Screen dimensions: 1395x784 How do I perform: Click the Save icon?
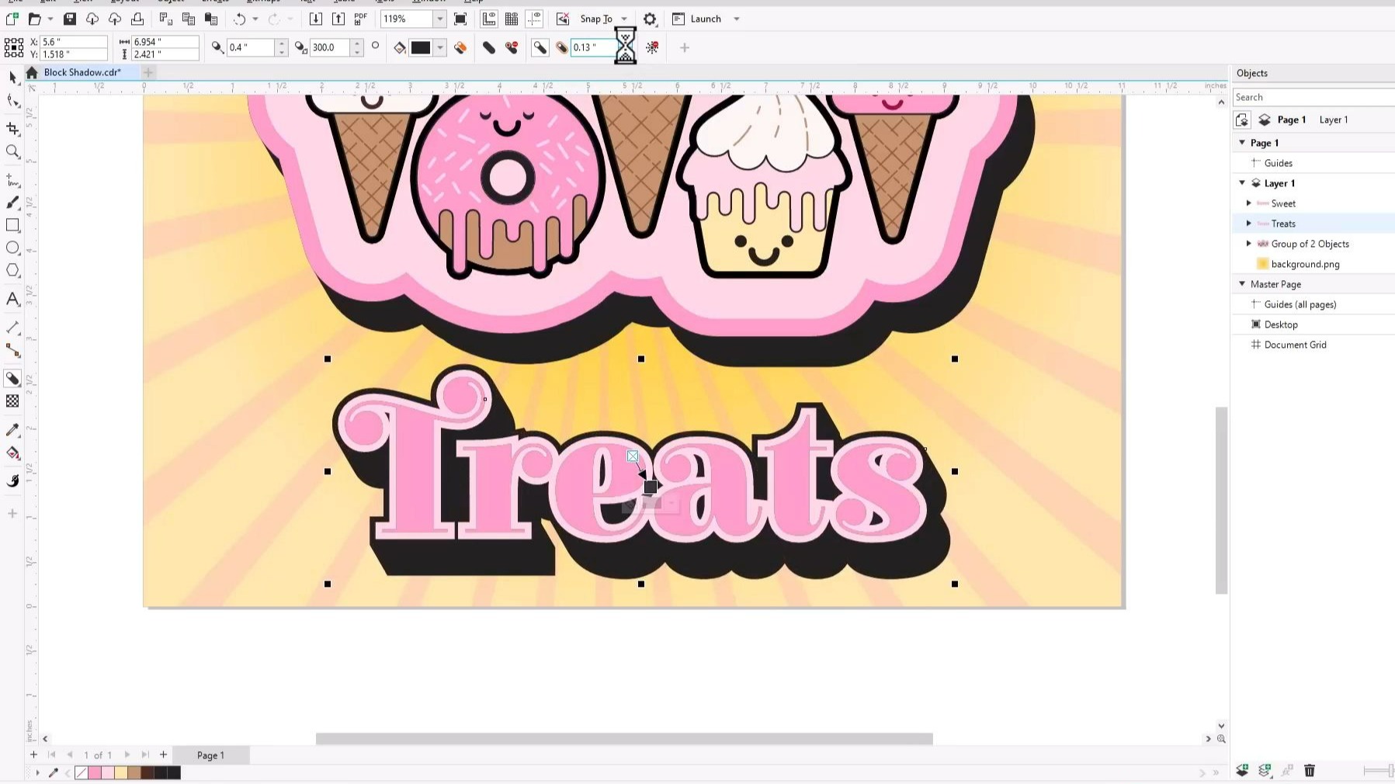pos(70,19)
